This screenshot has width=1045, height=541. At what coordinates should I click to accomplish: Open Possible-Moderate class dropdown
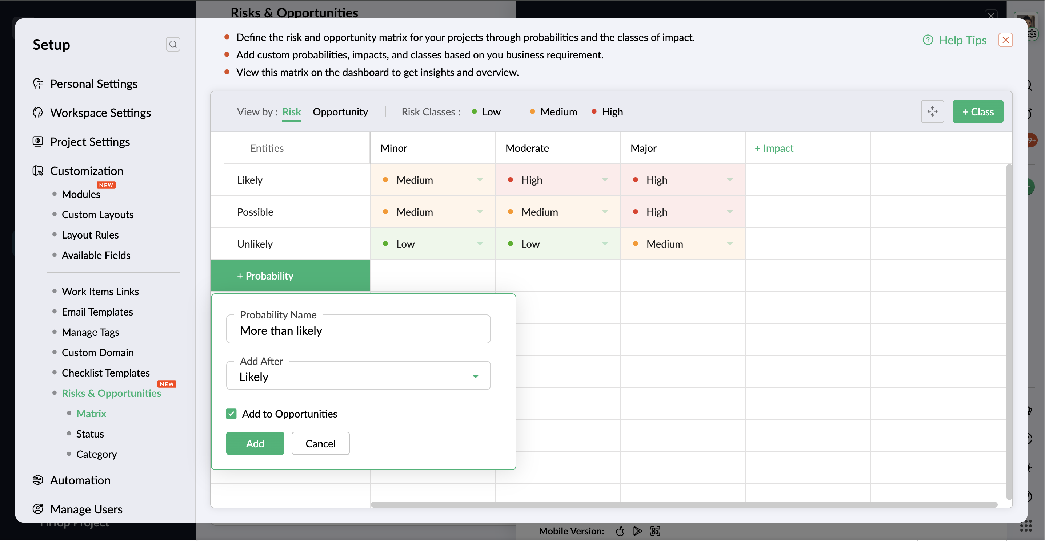pos(605,212)
